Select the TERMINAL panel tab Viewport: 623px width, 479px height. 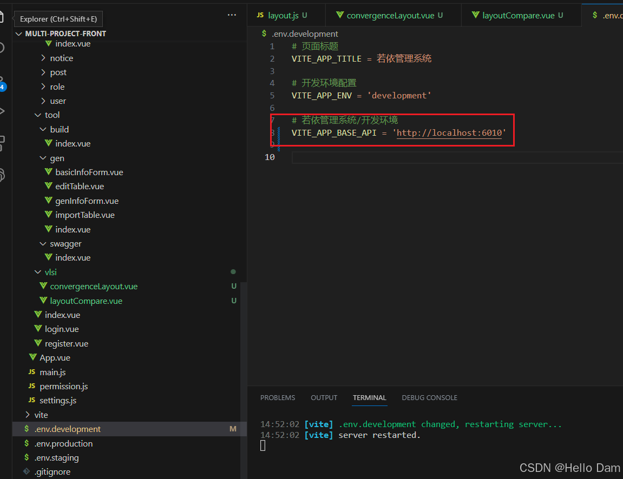coord(370,398)
